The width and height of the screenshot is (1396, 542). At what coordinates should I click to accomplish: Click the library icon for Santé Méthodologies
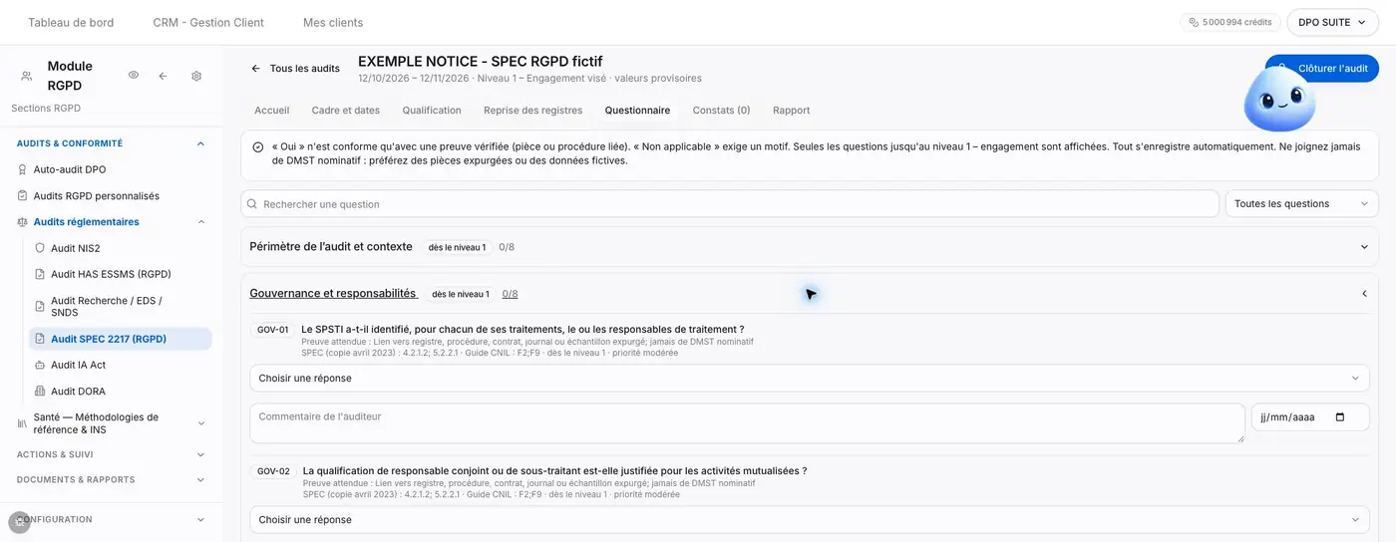[23, 423]
